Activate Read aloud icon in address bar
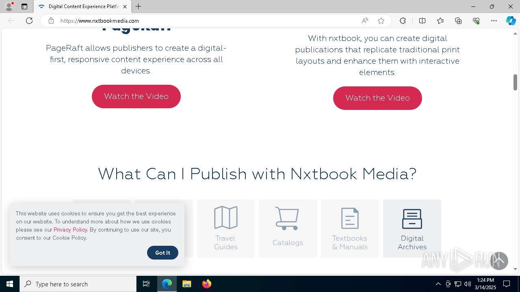 click(x=365, y=21)
